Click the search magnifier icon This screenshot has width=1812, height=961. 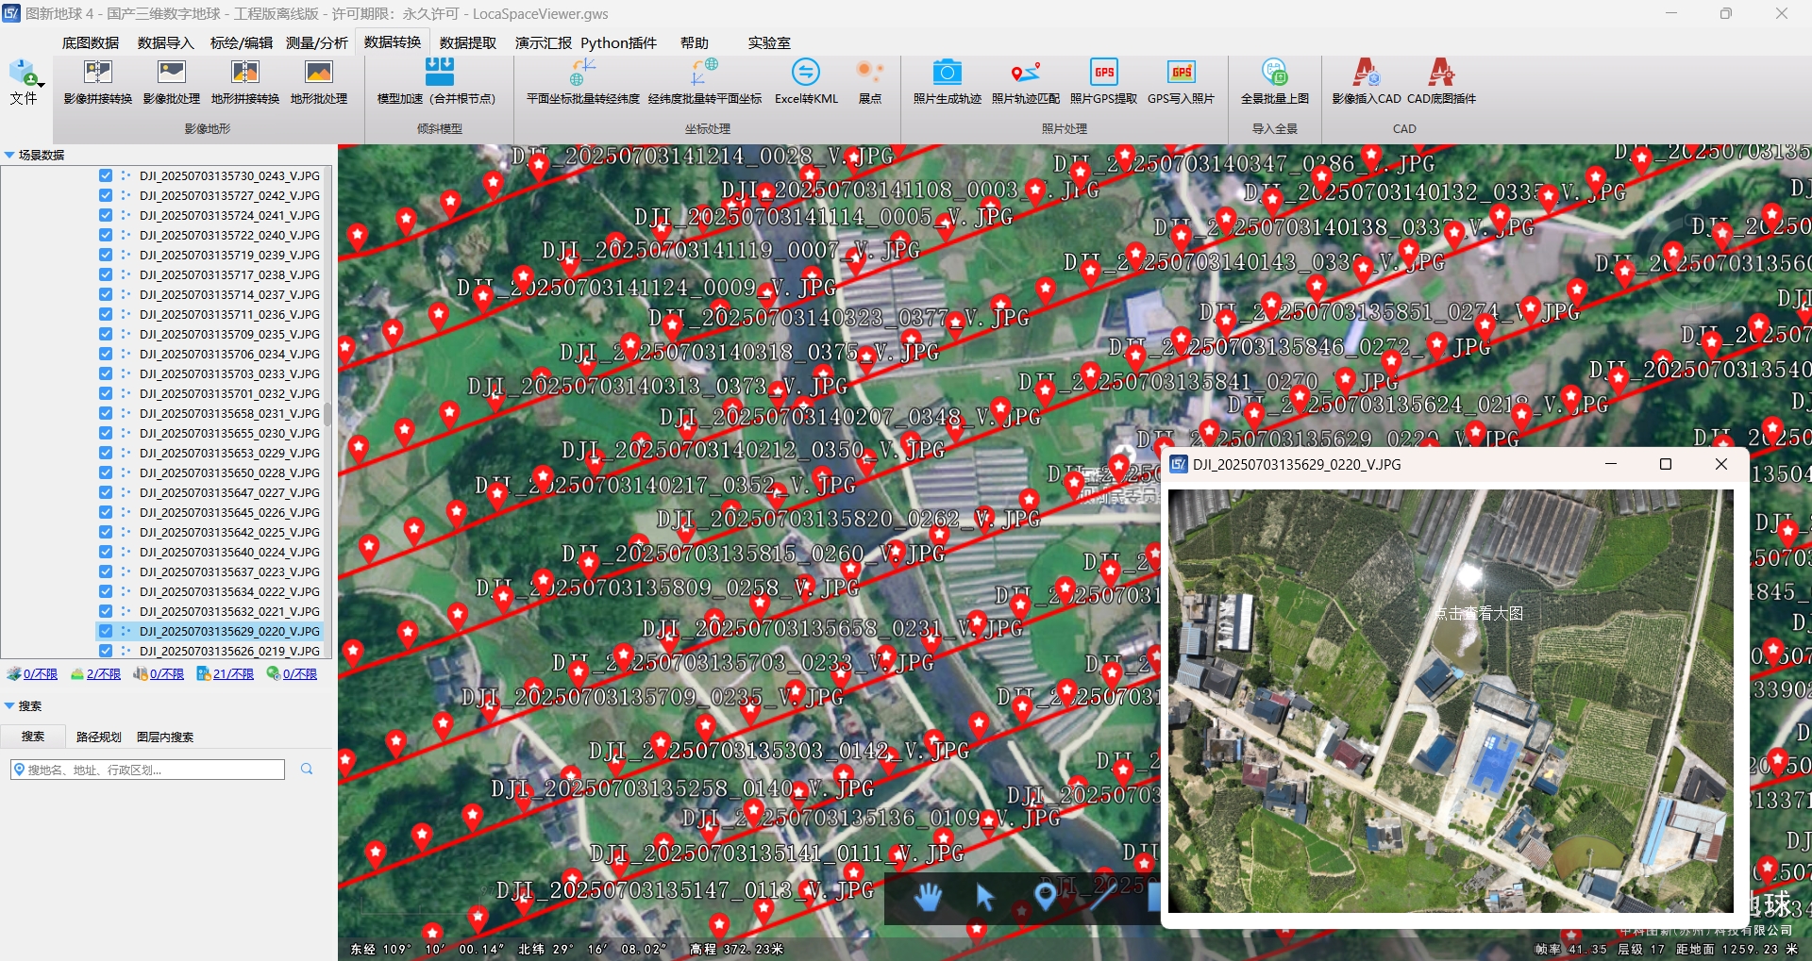(307, 770)
